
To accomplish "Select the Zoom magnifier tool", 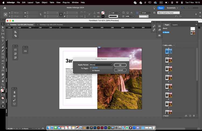I will coord(3,84).
